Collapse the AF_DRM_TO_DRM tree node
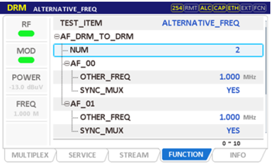Image resolution: width=272 pixels, height=164 pixels. click(56, 36)
